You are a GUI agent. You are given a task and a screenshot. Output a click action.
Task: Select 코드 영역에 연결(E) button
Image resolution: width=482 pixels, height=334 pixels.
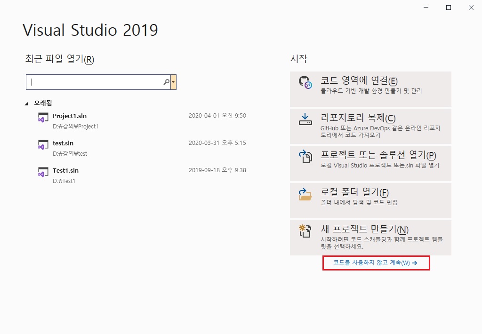coord(370,89)
